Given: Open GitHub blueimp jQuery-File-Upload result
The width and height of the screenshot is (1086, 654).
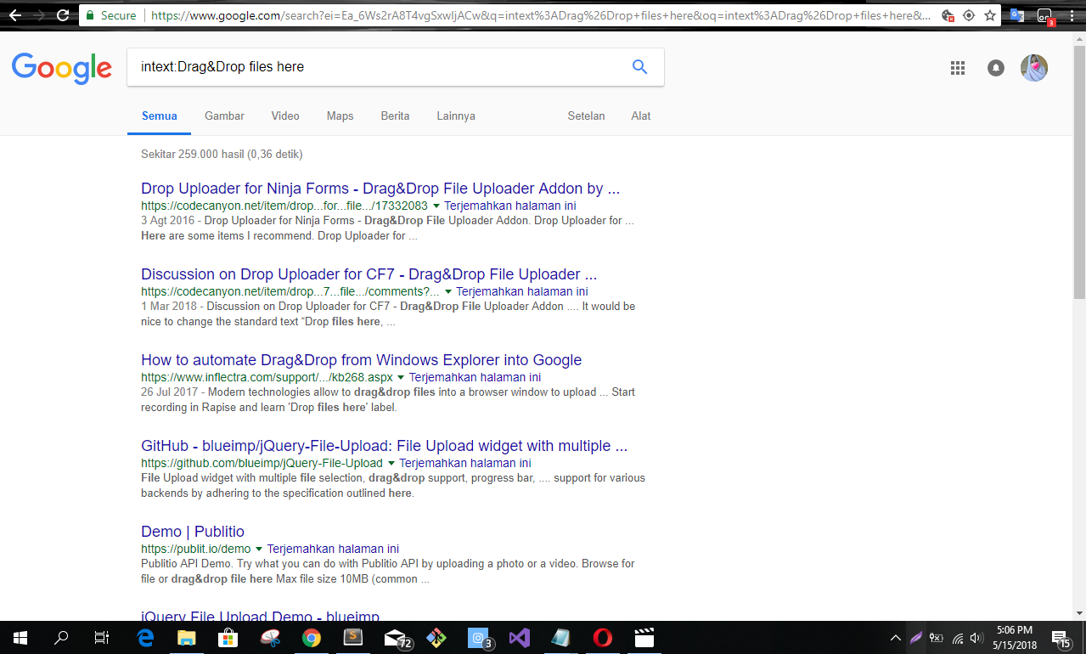Looking at the screenshot, I should 385,446.
